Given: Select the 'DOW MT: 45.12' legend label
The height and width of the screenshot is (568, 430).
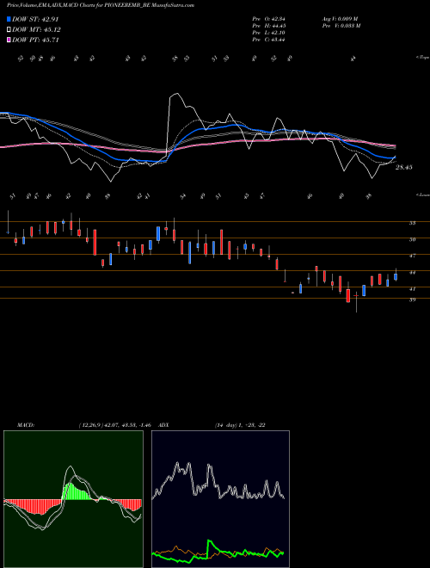Looking at the screenshot, I should pos(36,30).
